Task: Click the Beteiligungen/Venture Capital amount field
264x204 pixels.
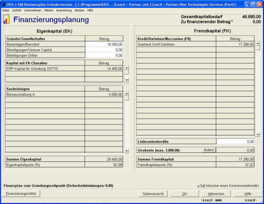Action: click(x=104, y=50)
